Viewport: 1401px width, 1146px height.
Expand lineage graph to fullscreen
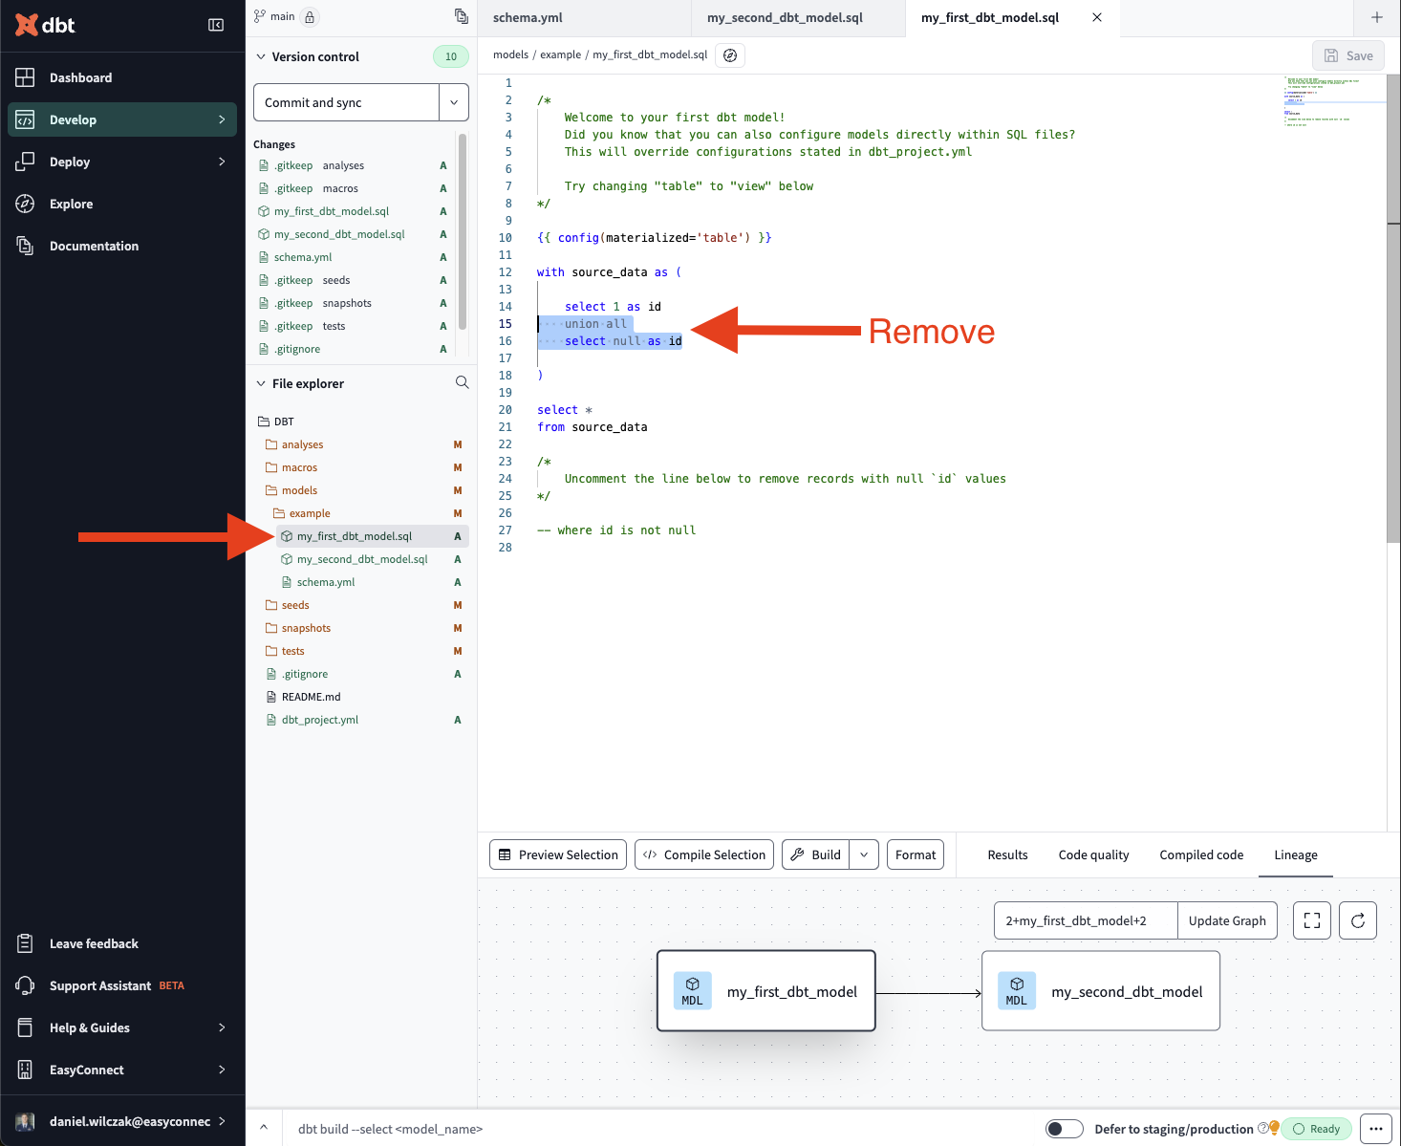(1312, 920)
